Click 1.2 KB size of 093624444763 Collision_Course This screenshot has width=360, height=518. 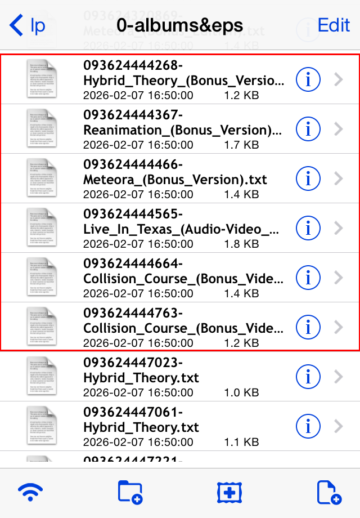pyautogui.click(x=241, y=343)
